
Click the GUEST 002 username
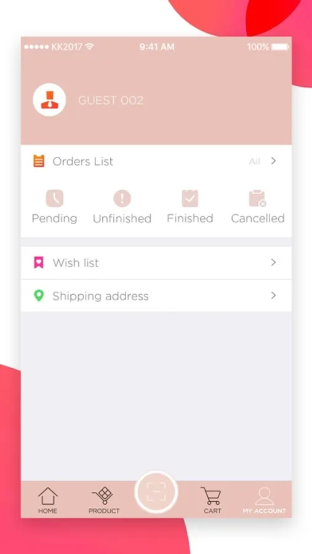tap(111, 100)
